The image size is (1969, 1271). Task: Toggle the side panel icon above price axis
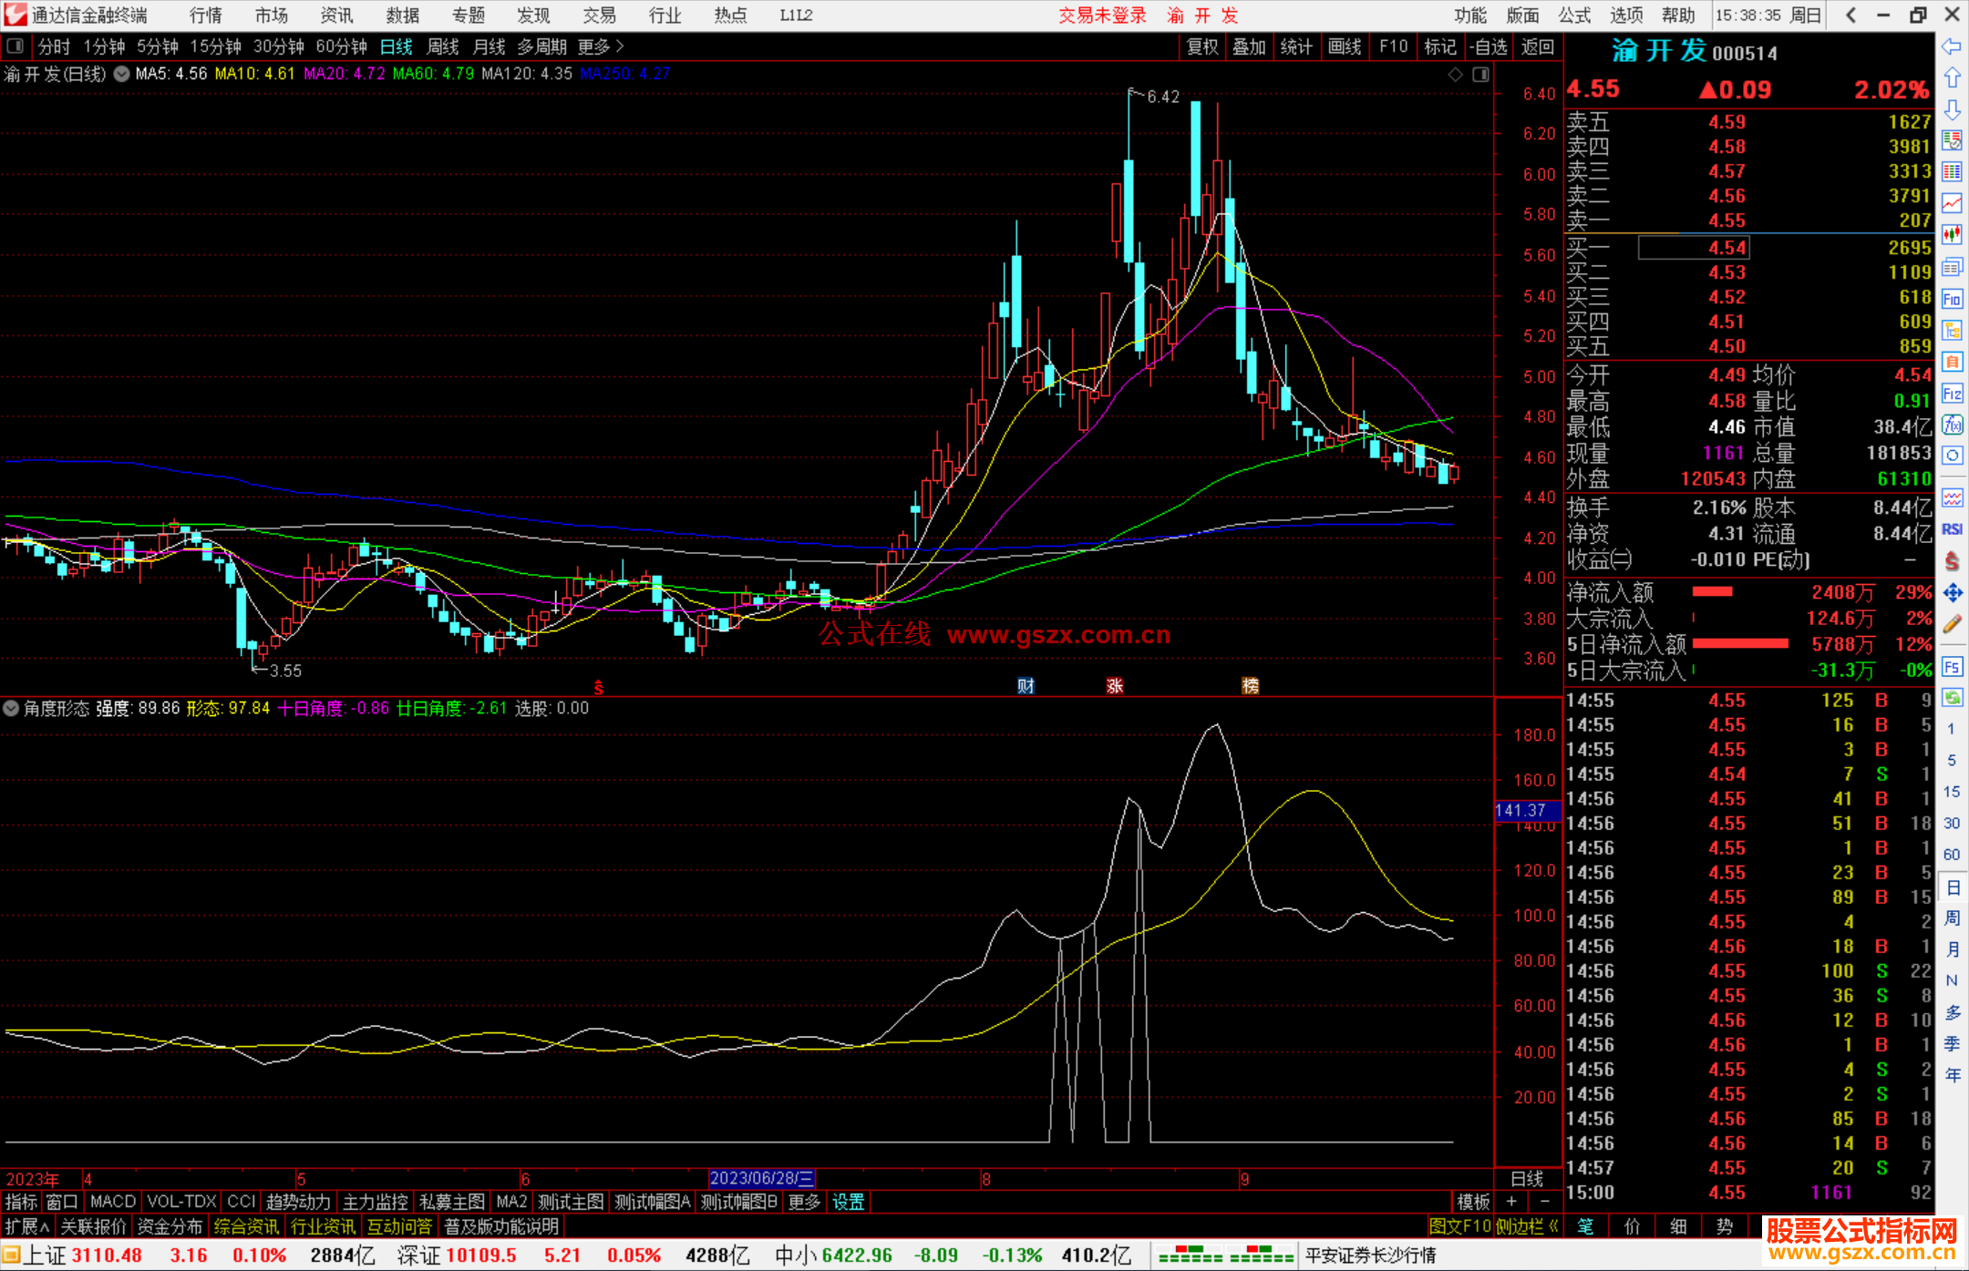point(1480,75)
